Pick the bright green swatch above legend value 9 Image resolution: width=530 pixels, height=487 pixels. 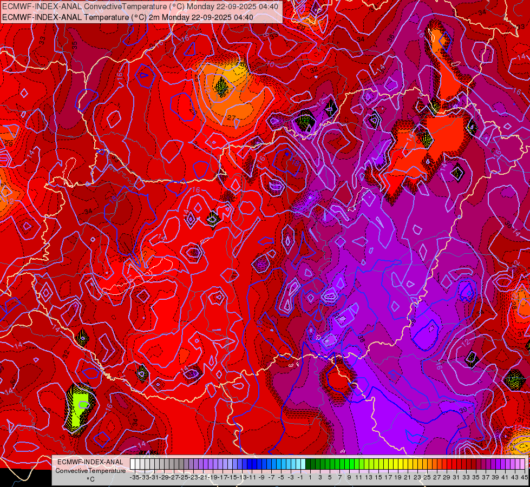(347, 464)
